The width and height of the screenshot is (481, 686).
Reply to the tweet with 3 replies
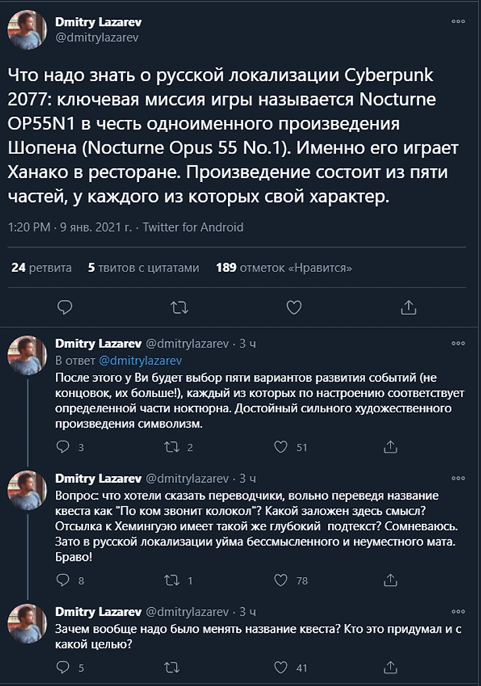pos(63,447)
